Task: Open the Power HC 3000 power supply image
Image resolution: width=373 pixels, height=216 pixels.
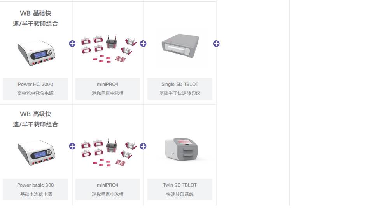Action: click(36, 53)
